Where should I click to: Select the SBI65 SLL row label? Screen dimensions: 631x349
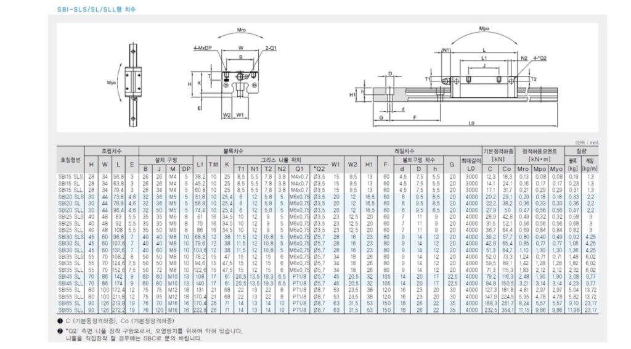tap(71, 310)
